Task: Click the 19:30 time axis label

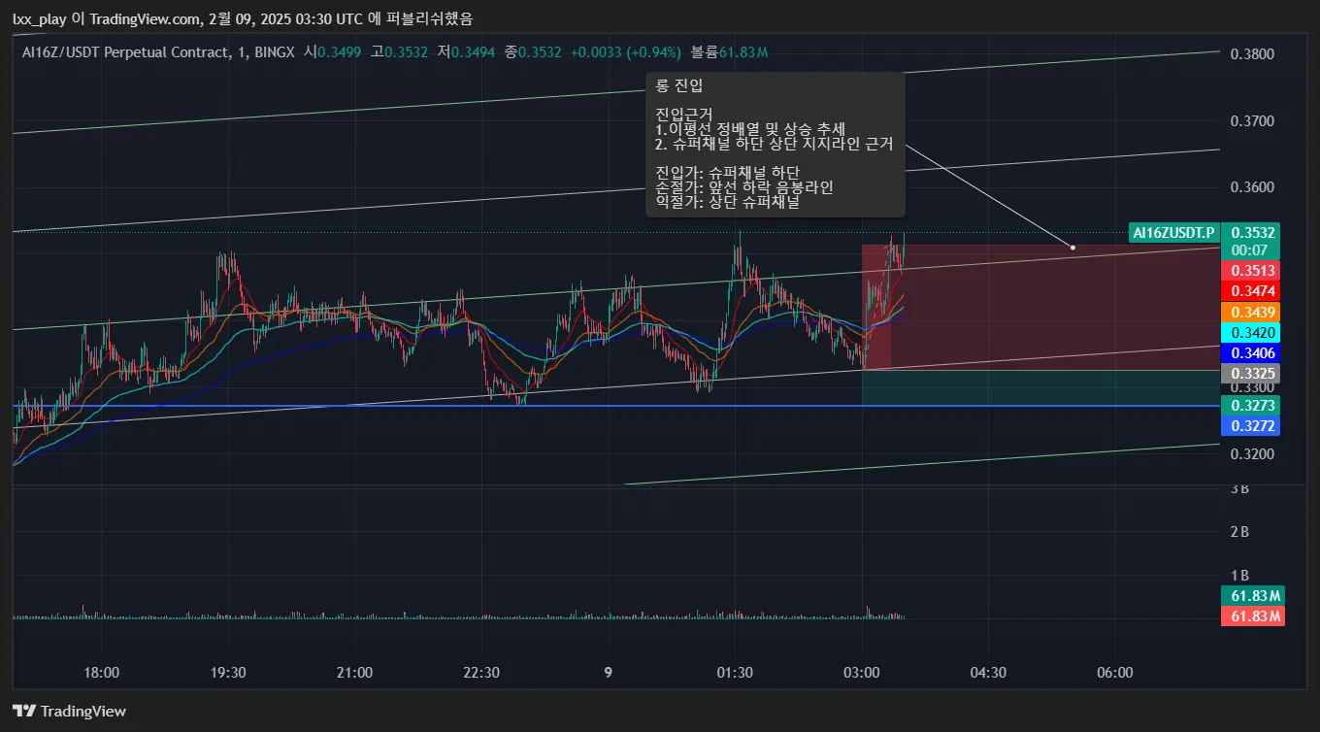Action: click(228, 673)
